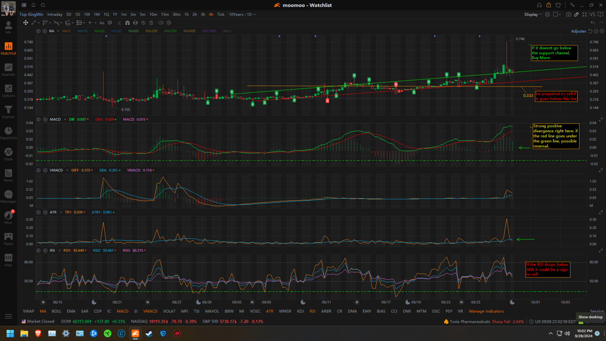Expand the VMACD indicator dropdown chevron
The height and width of the screenshot is (341, 606).
[67, 170]
